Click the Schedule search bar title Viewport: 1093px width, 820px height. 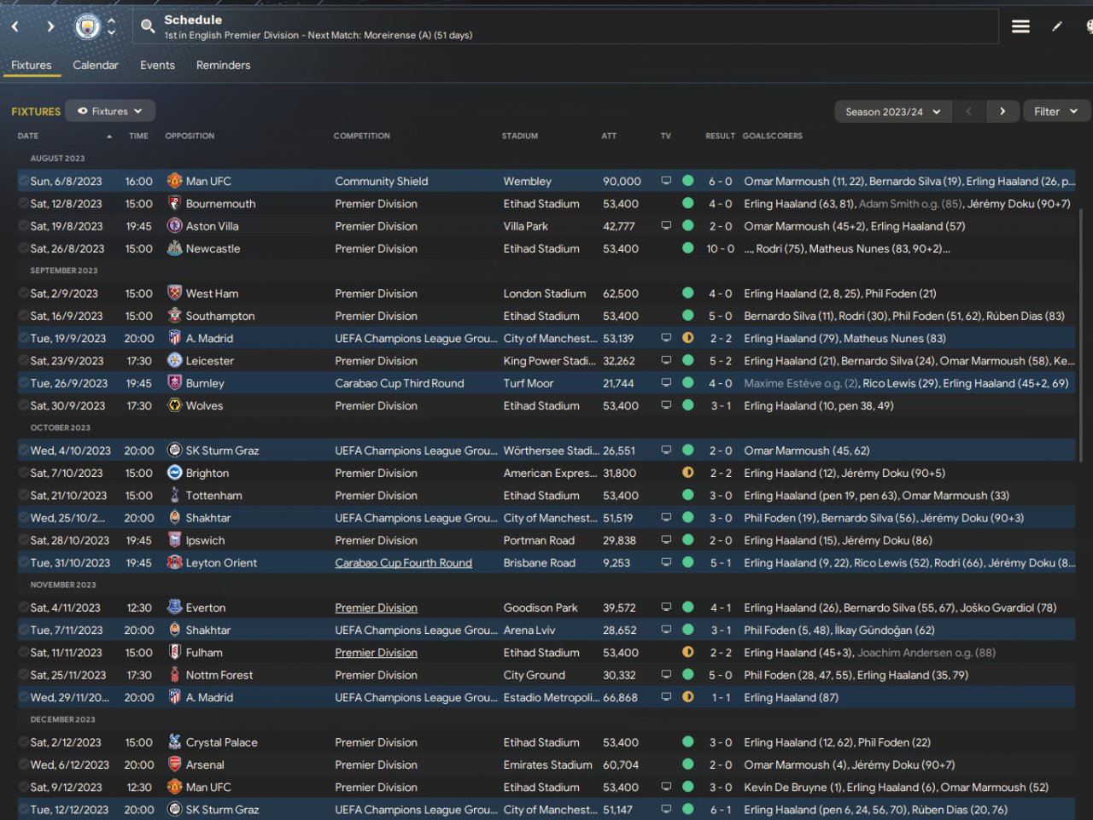point(193,20)
